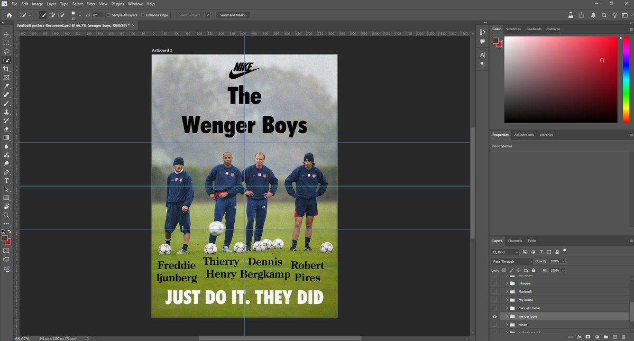Switch to the Channels tab
The image size is (634, 341).
pos(514,241)
